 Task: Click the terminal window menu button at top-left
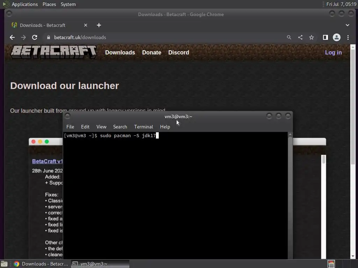(x=67, y=116)
